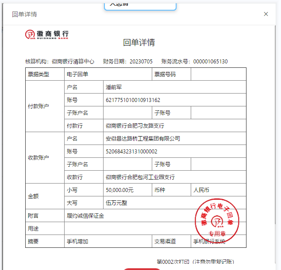This screenshot has width=281, height=270.
Task: Click the 第0002次打印 print count notice
Action: coord(195,262)
